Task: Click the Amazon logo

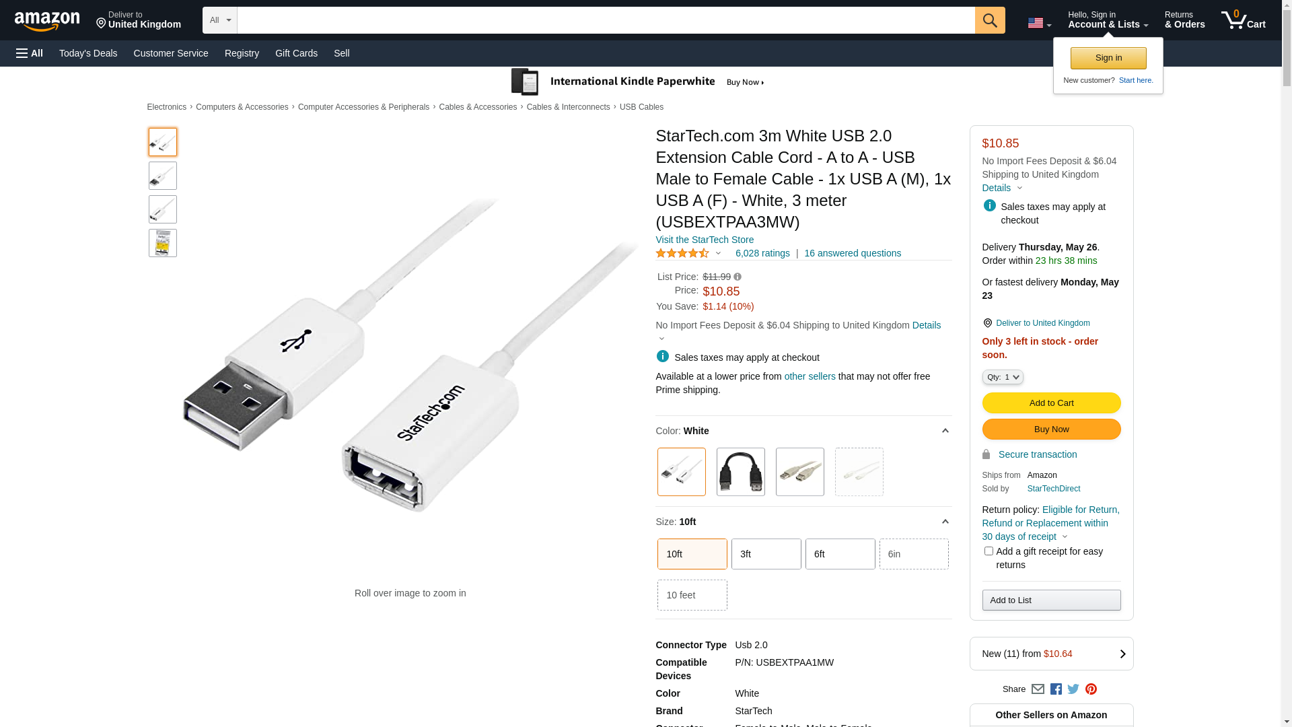Action: (47, 21)
